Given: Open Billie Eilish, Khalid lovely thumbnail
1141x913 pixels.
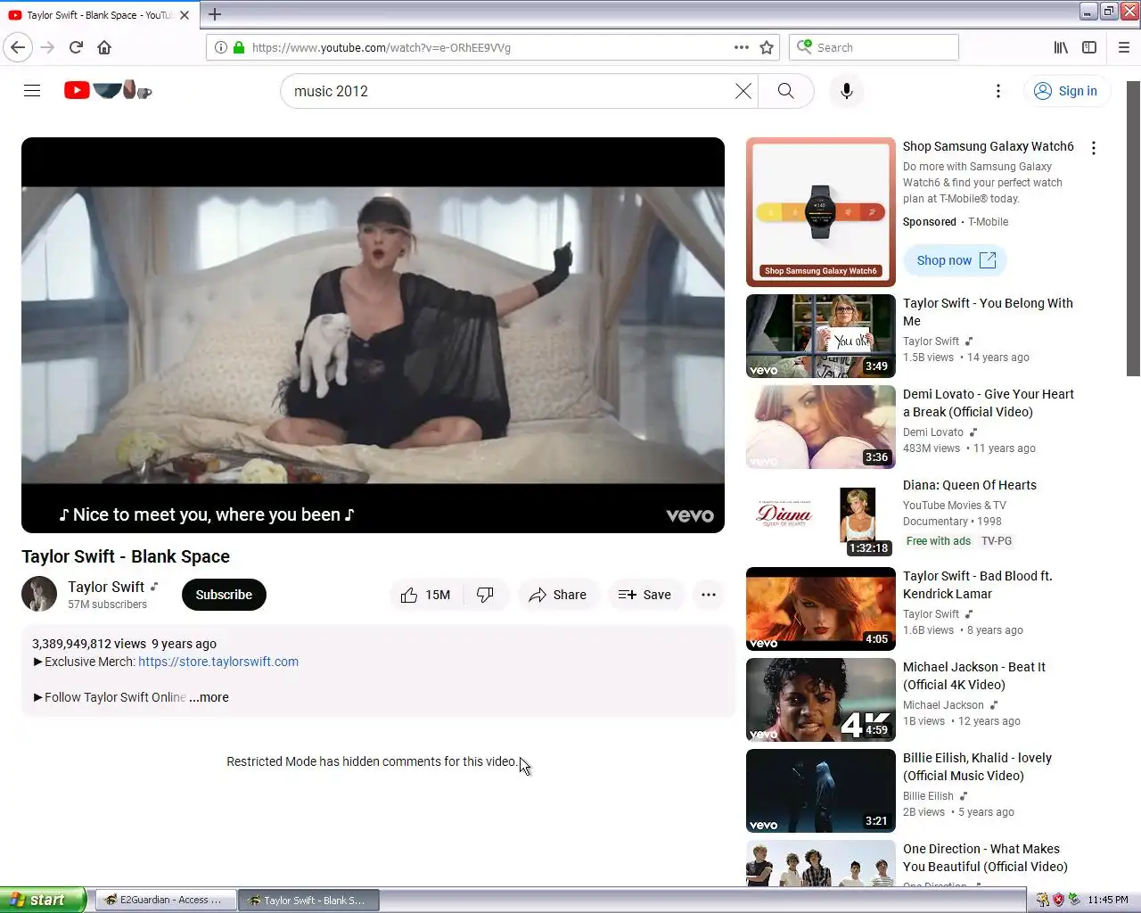Looking at the screenshot, I should click(x=821, y=791).
